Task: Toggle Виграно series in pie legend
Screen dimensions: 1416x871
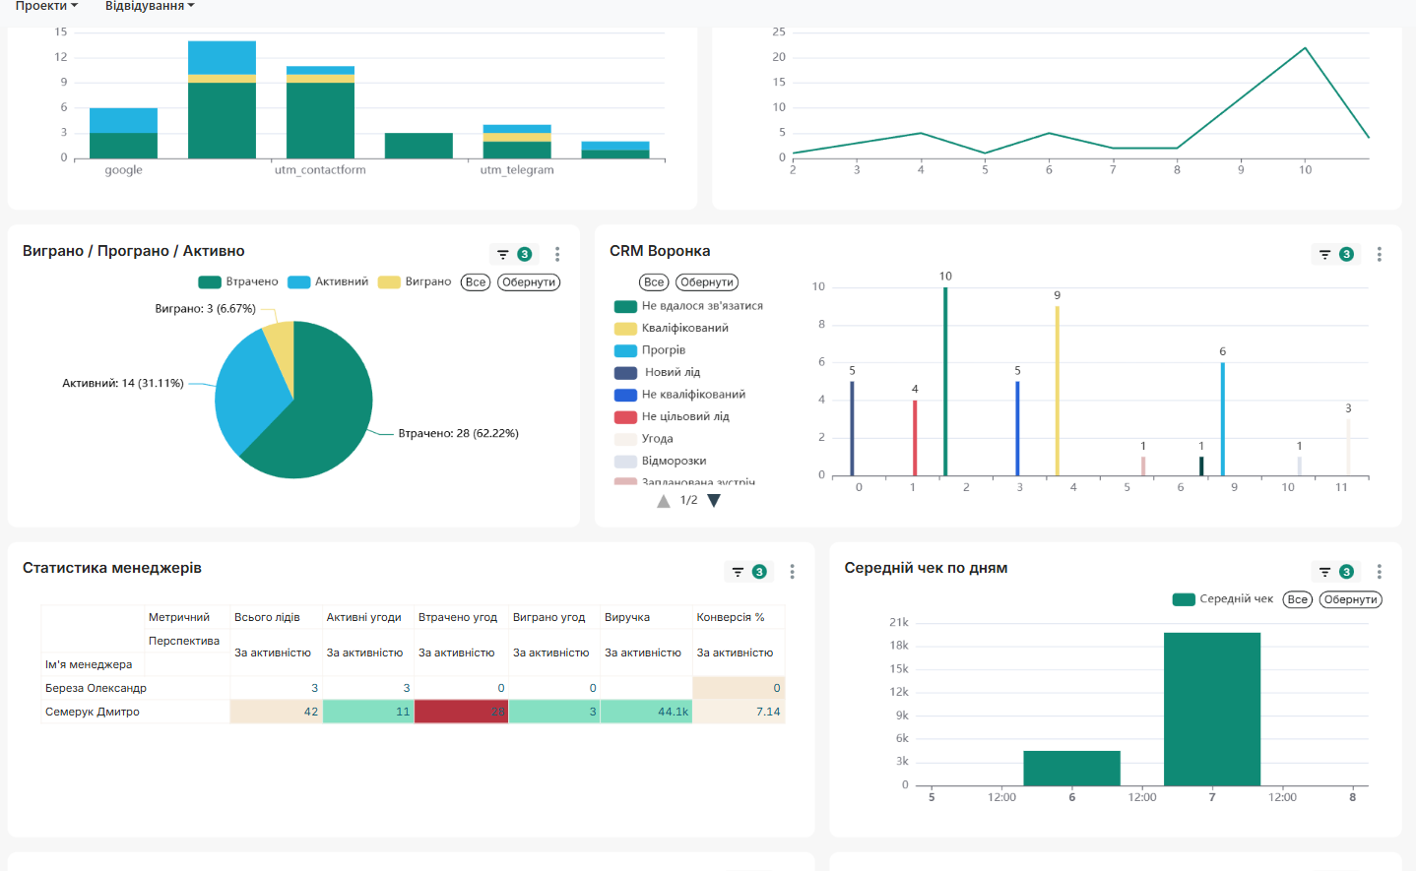Action: pyautogui.click(x=415, y=281)
